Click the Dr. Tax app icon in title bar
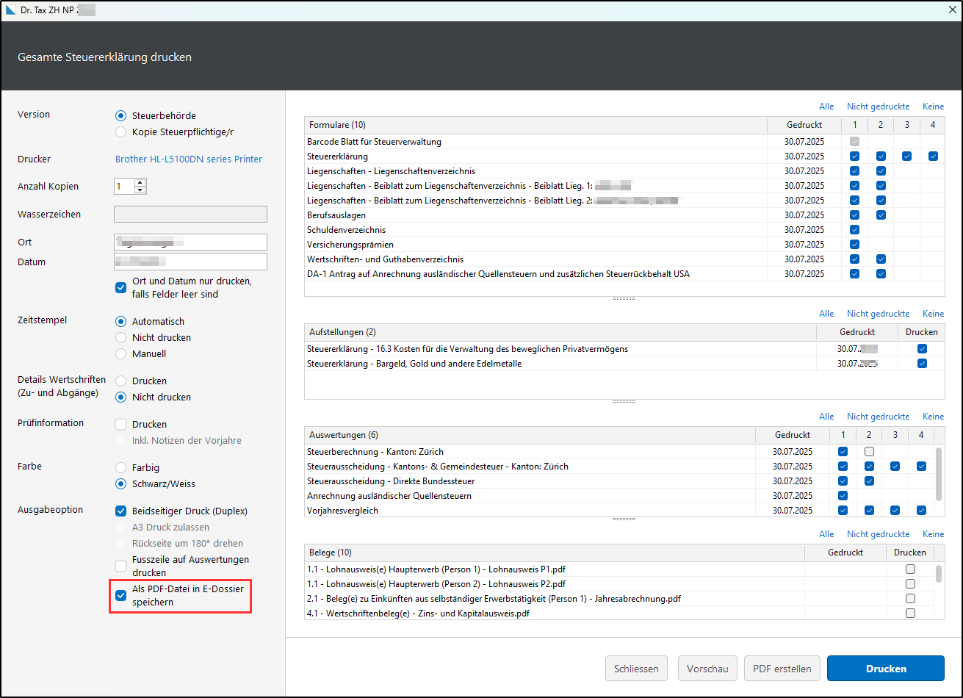The height and width of the screenshot is (698, 963). click(10, 10)
